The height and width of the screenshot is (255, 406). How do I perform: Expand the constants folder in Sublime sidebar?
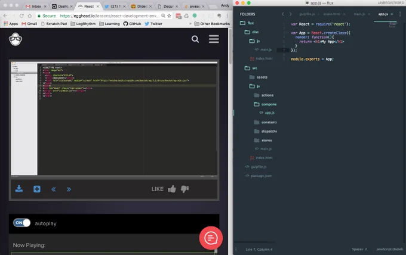[266, 123]
